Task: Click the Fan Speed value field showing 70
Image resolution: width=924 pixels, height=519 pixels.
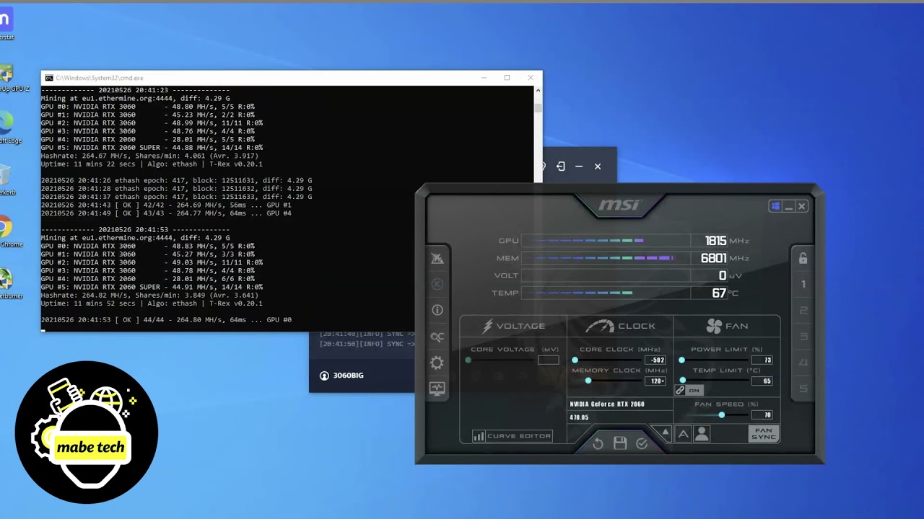Action: tap(762, 415)
